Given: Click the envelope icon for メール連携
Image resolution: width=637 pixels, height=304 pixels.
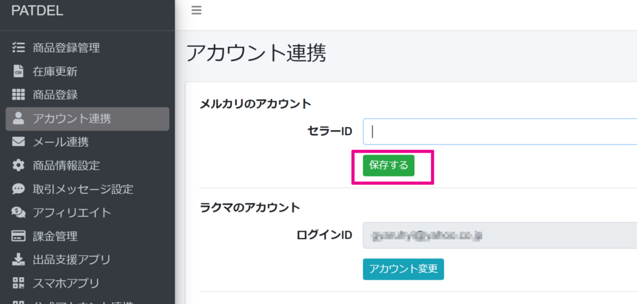Looking at the screenshot, I should point(19,142).
